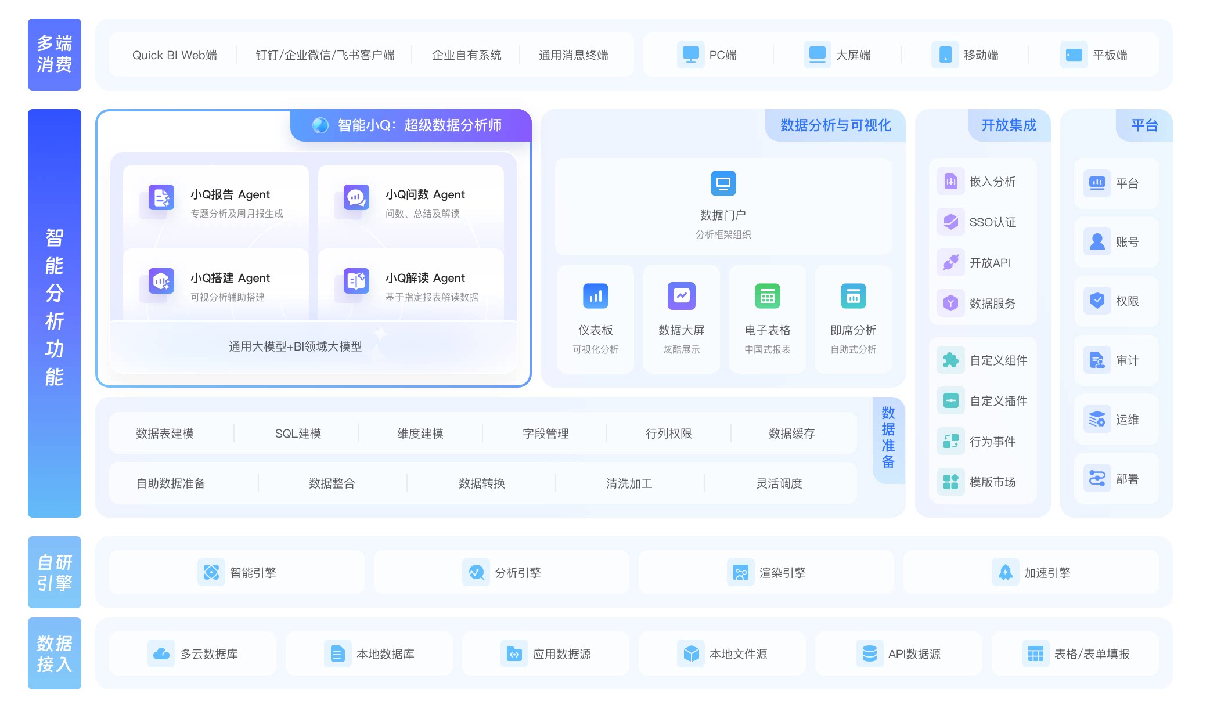Select the 开放集成 tab header
The height and width of the screenshot is (708, 1210).
1009,125
